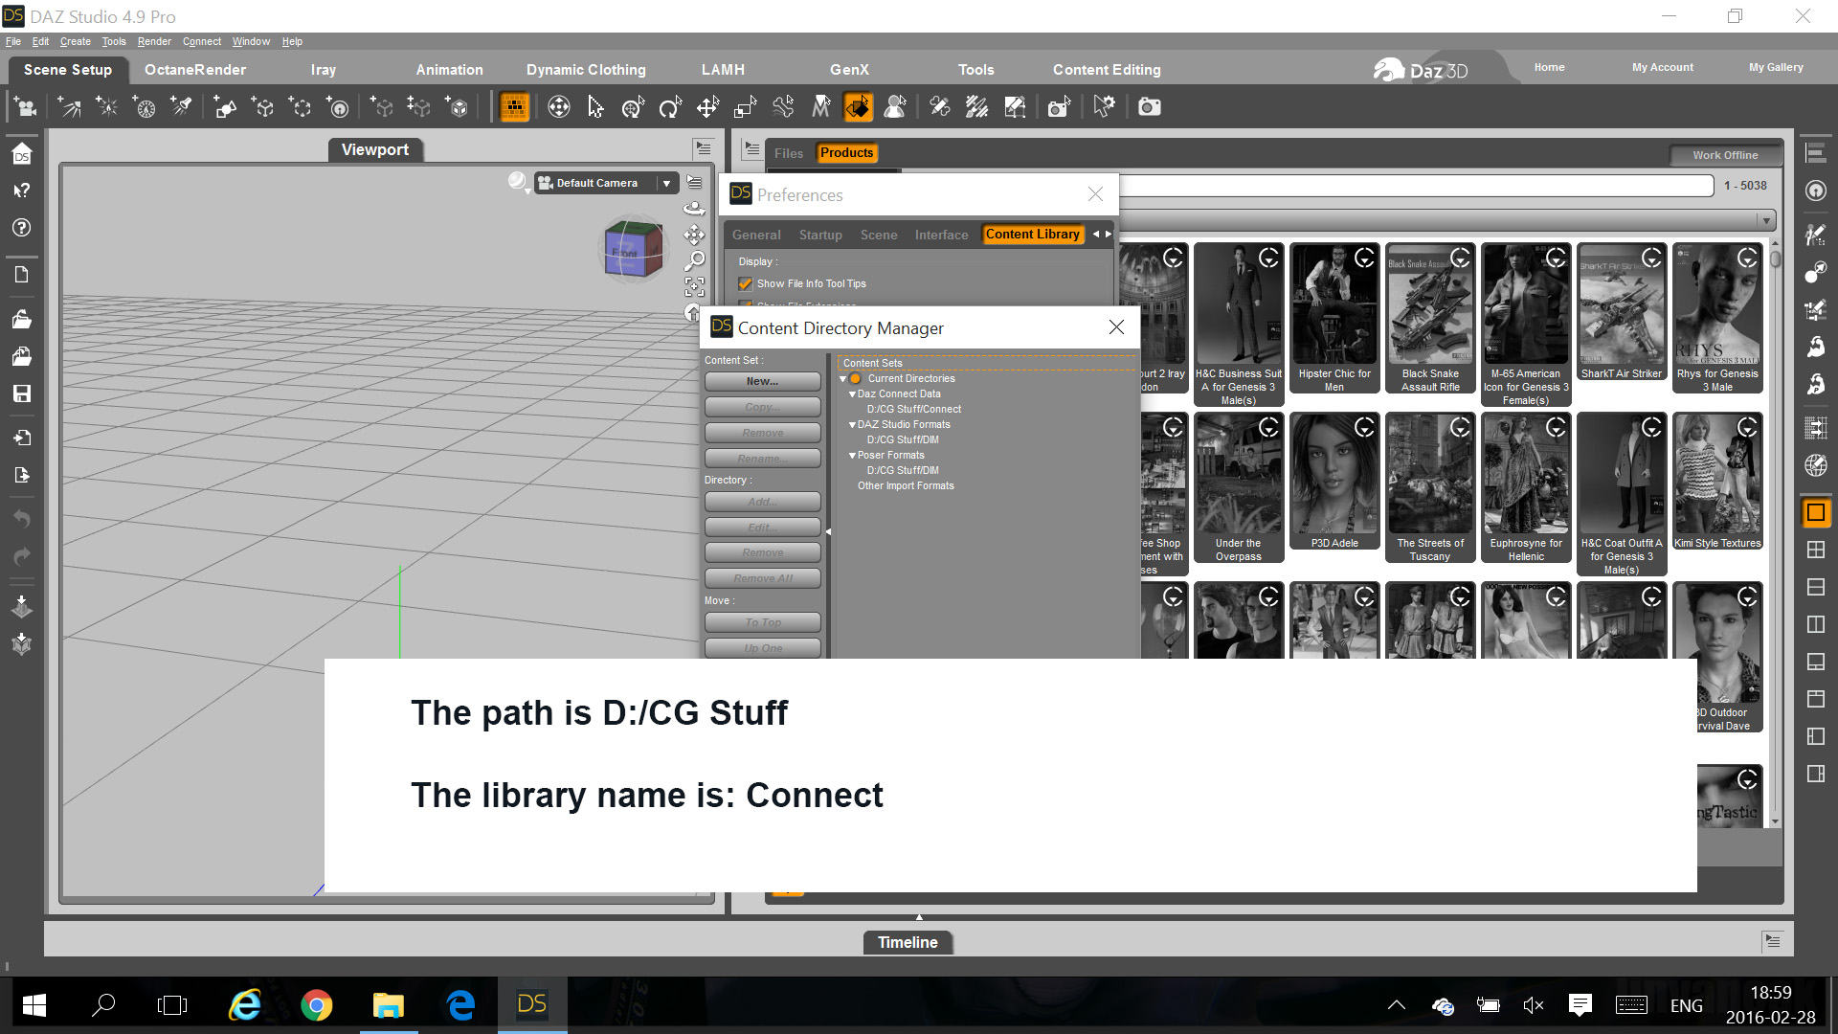Click the Render camera icon in toolbar
Image resolution: width=1838 pixels, height=1034 pixels.
(1149, 107)
